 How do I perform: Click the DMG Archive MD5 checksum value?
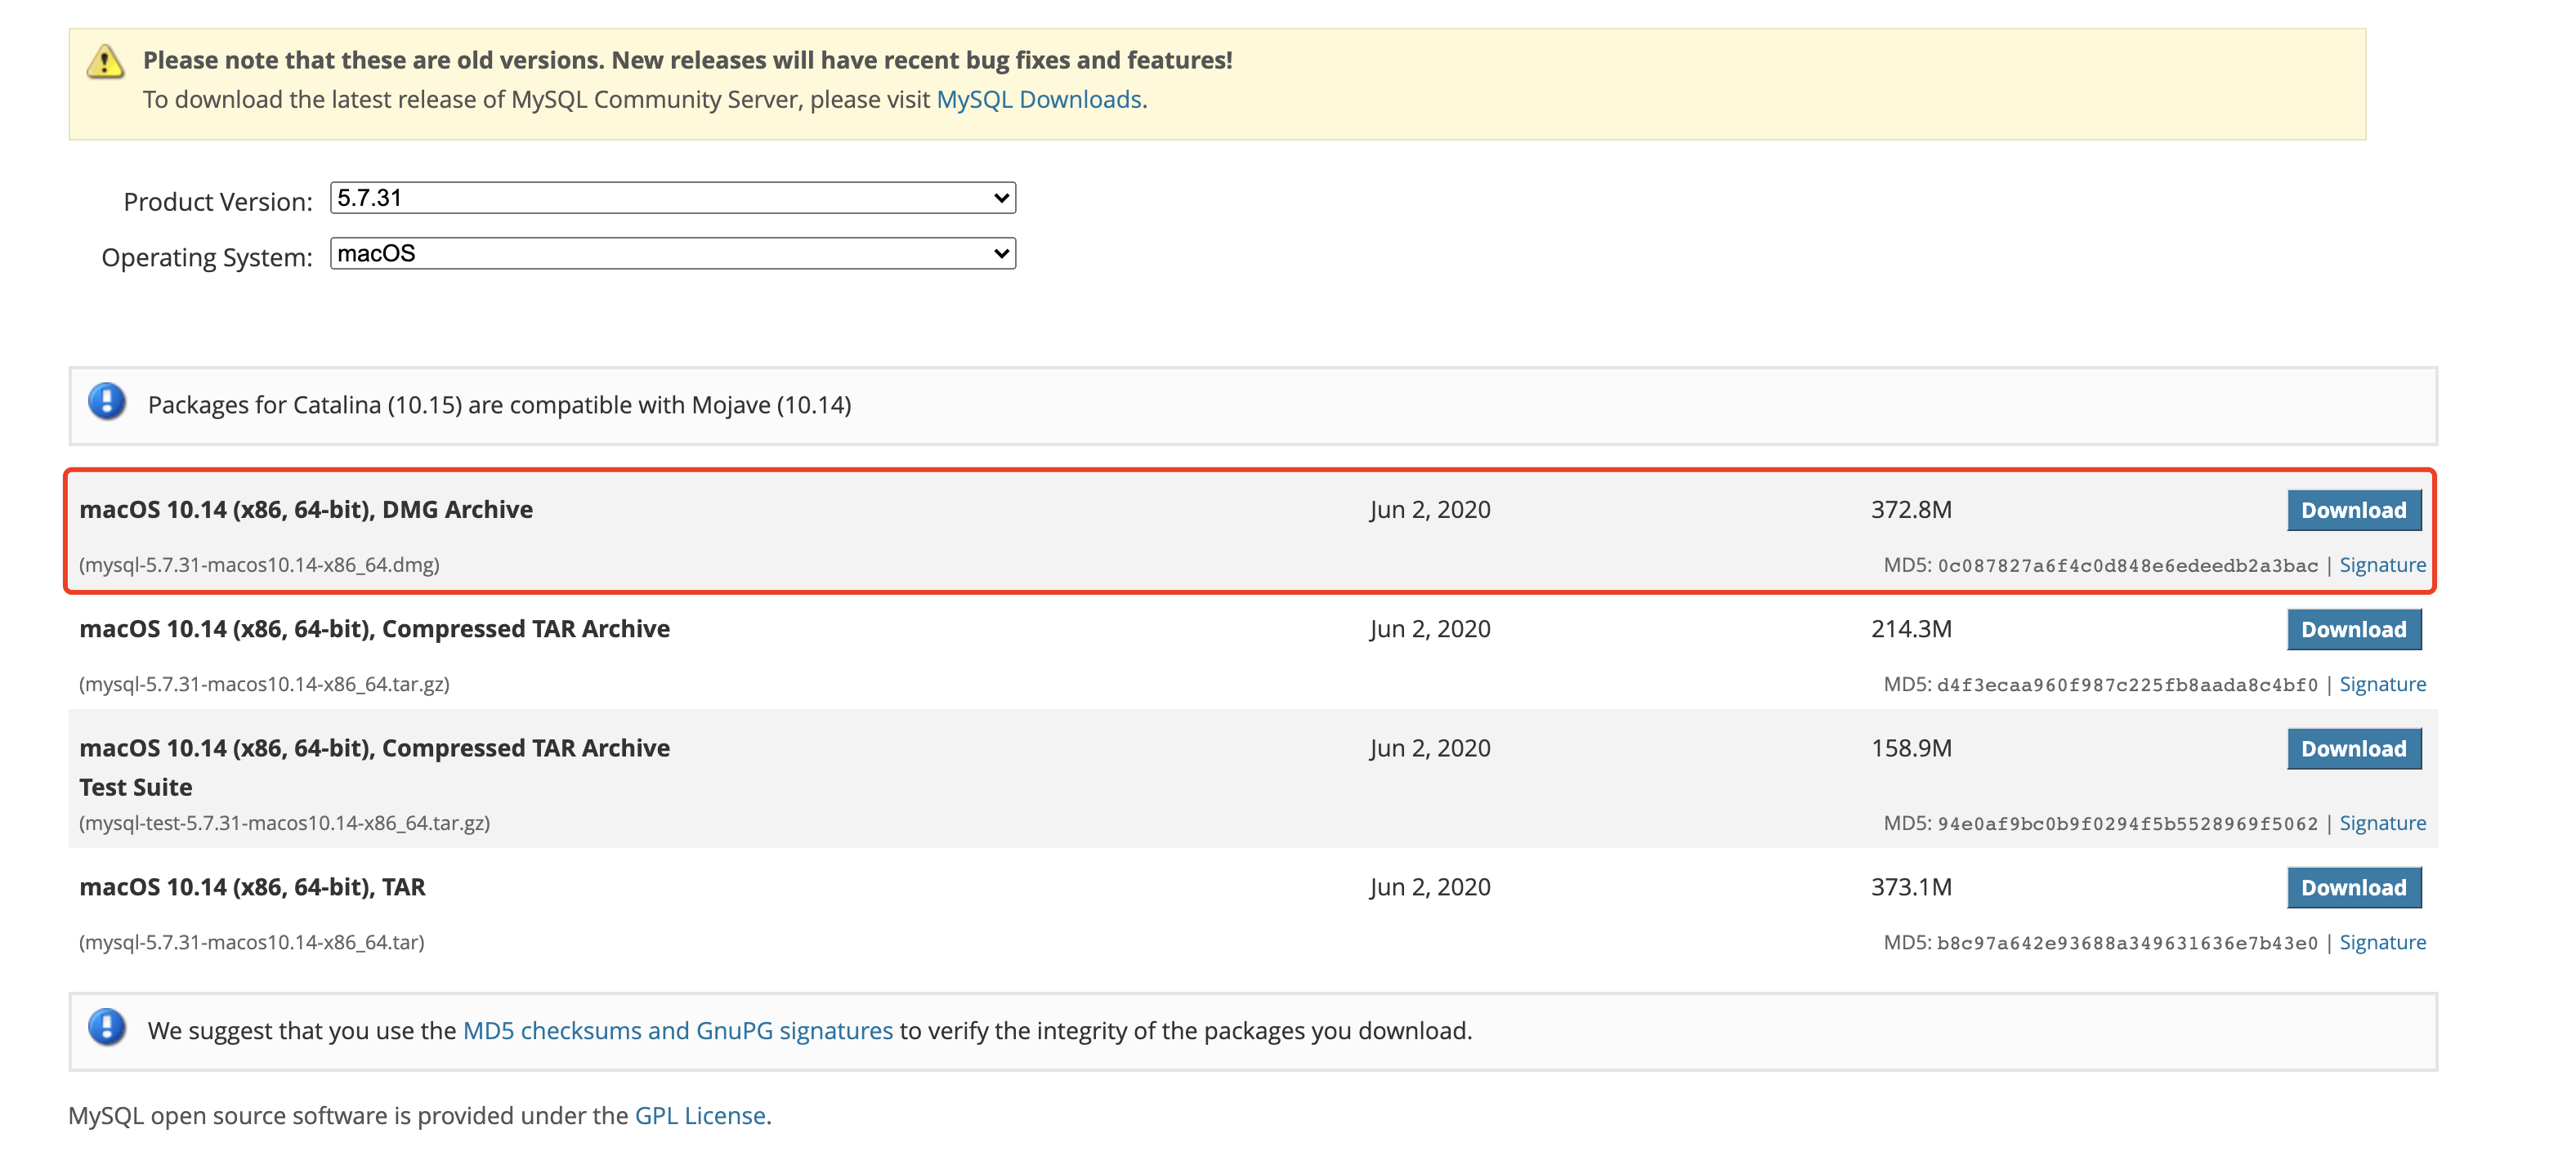[x=2127, y=566]
